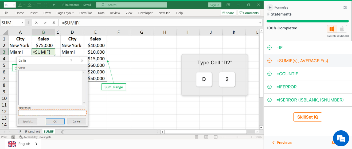Image resolution: width=352 pixels, height=149 pixels.
Task: Click the Macro recording icon in status bar
Action: coord(13,137)
